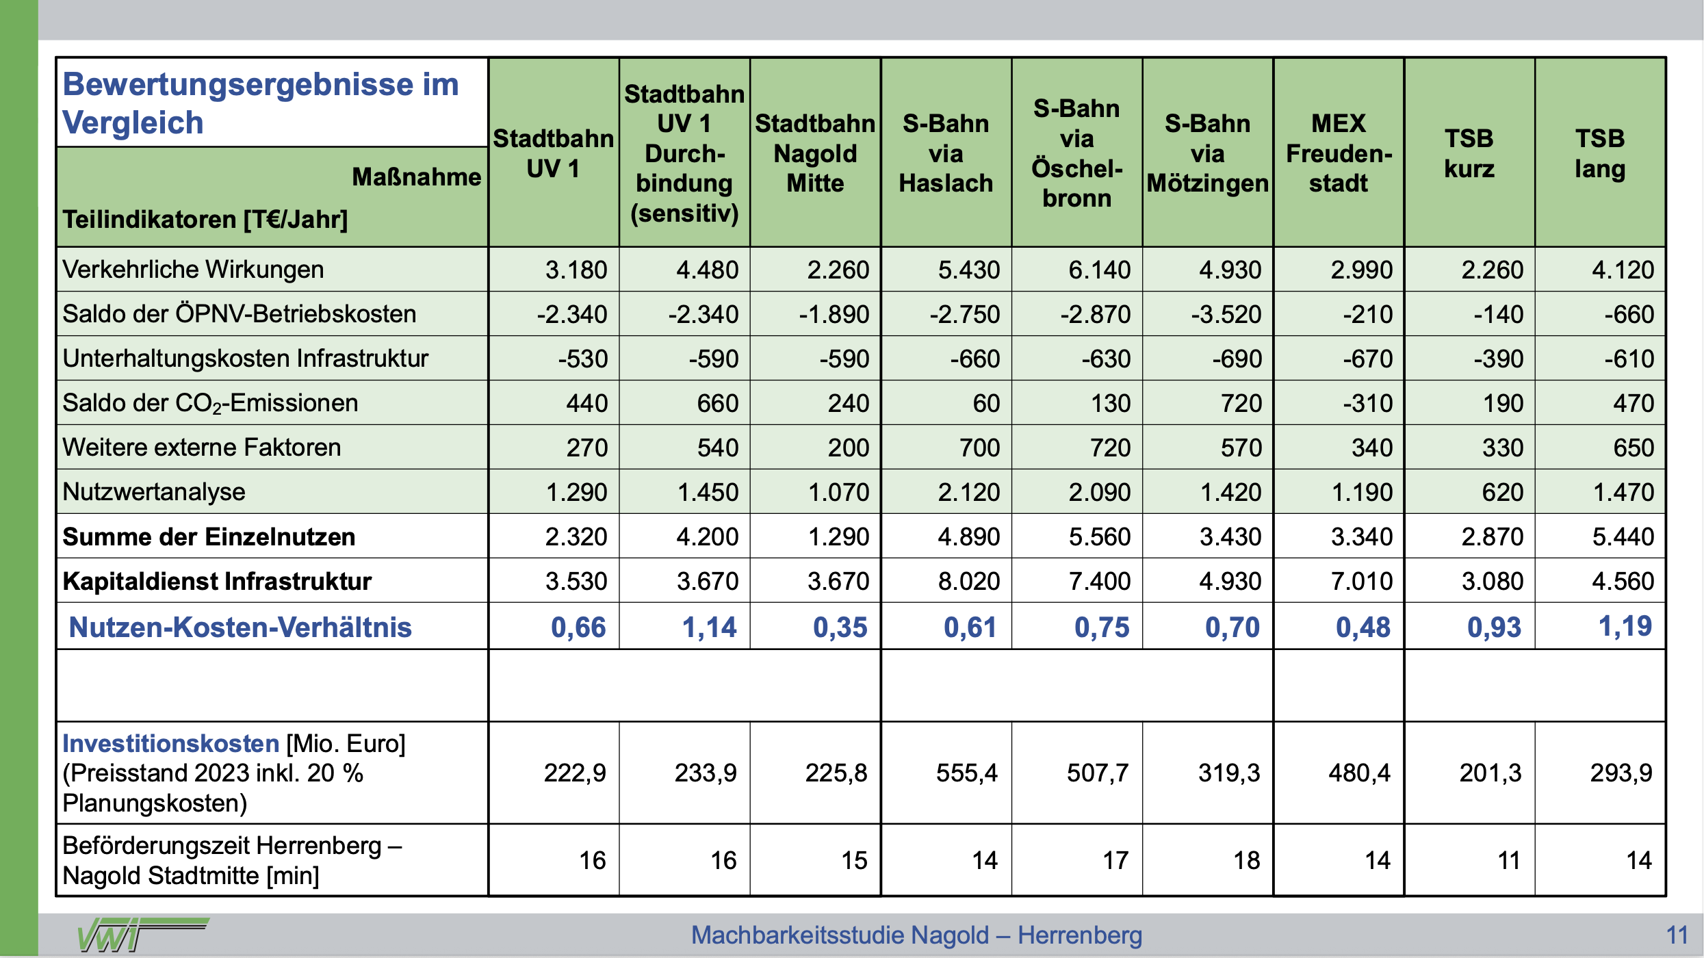Select the TSB kurz column header
Viewport: 1704px width, 958px height.
pos(1469,153)
